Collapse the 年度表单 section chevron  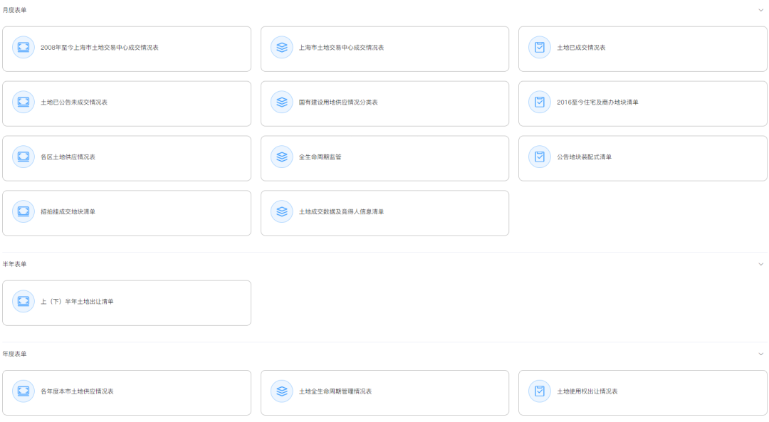coord(760,354)
